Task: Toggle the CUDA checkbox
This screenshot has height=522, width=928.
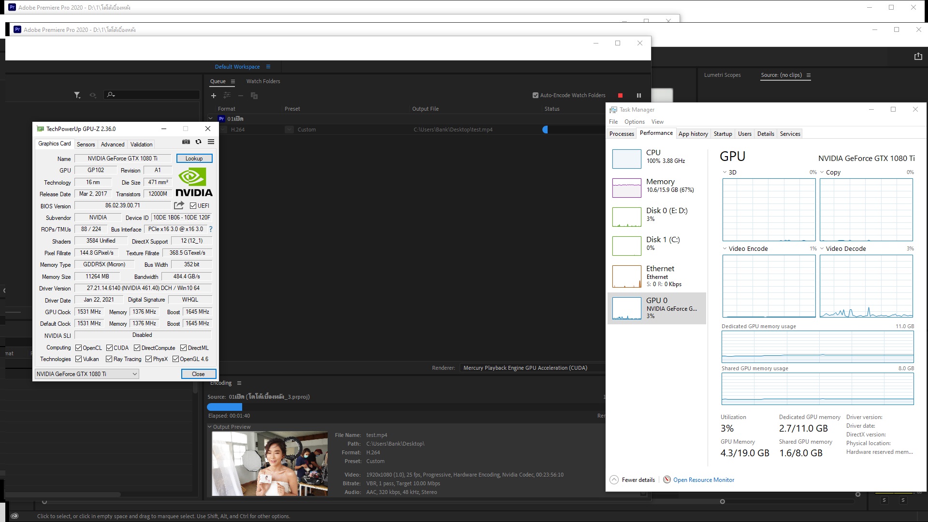Action: point(109,348)
